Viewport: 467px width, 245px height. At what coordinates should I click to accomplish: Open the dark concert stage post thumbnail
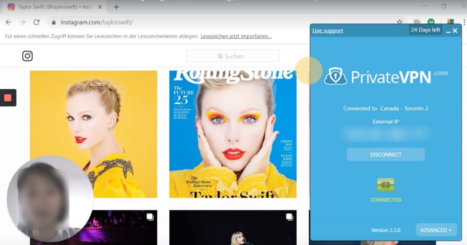233,227
